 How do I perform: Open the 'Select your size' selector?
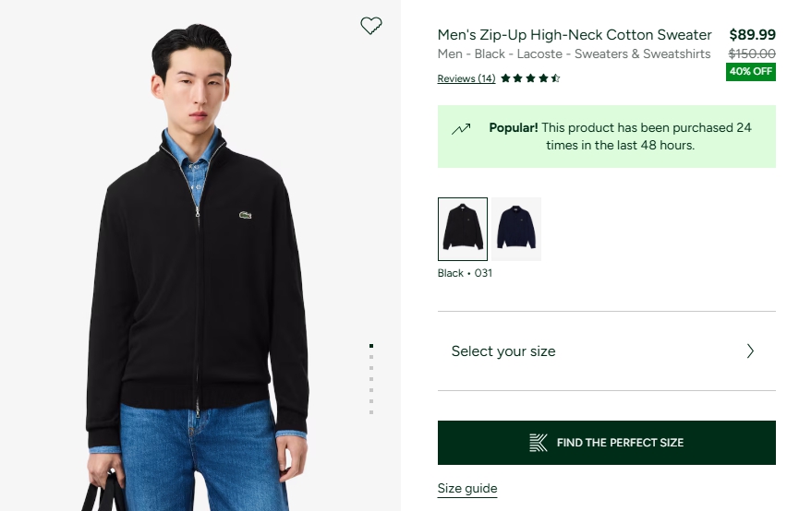pyautogui.click(x=503, y=351)
